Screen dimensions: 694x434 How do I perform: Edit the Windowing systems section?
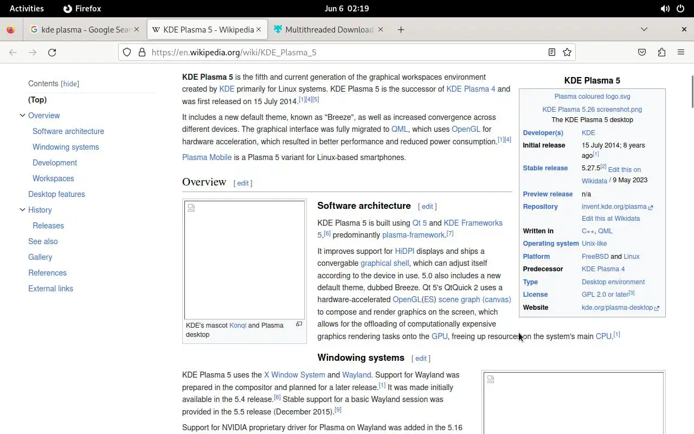click(421, 359)
